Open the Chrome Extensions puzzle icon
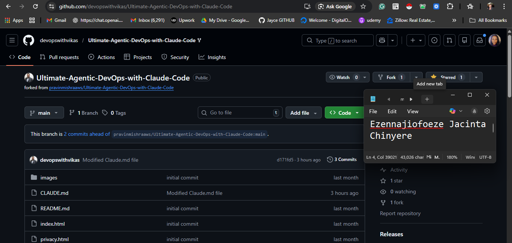 (x=450, y=6)
